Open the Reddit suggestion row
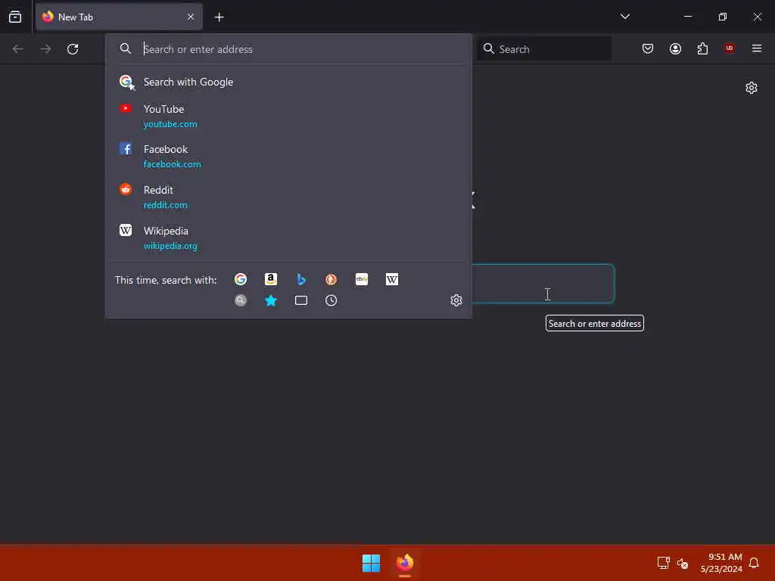The width and height of the screenshot is (775, 581). click(288, 197)
